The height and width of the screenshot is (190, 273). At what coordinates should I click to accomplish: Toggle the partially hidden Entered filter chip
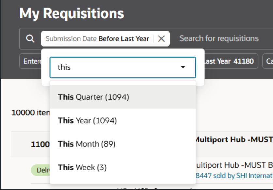[x=30, y=61]
